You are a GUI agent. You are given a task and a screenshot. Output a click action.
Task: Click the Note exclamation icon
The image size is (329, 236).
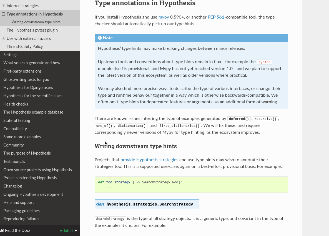pyautogui.click(x=100, y=38)
